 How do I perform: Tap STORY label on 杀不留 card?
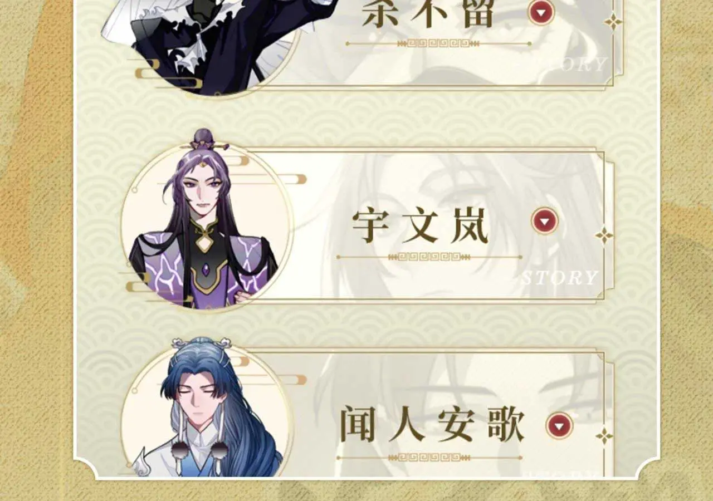point(574,64)
